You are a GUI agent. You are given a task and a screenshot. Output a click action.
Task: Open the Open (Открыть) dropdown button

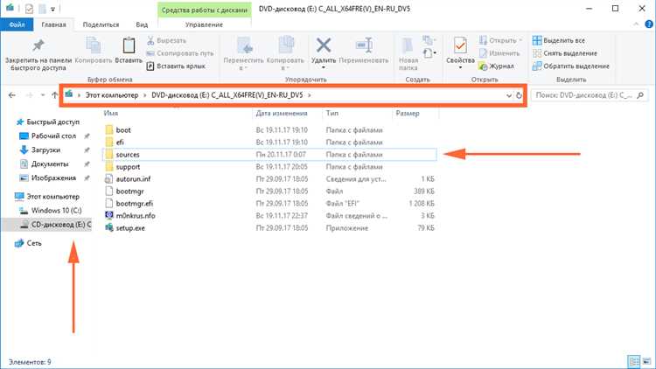pos(501,40)
